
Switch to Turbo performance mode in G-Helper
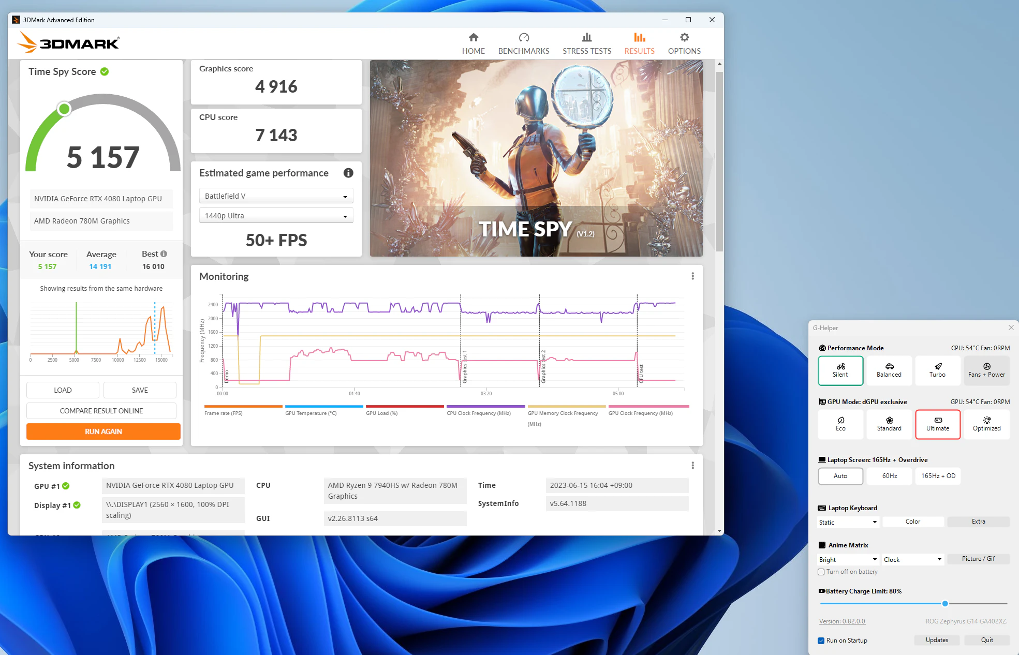[937, 370]
